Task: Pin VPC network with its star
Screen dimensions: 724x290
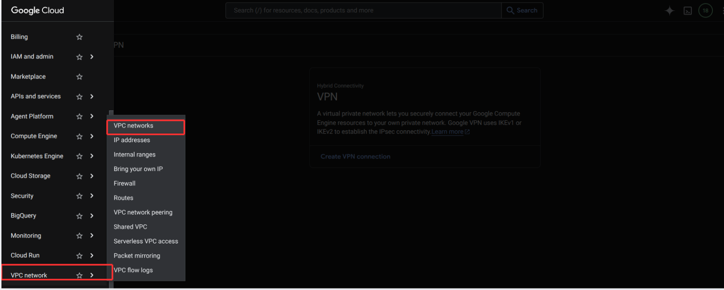Action: 79,275
